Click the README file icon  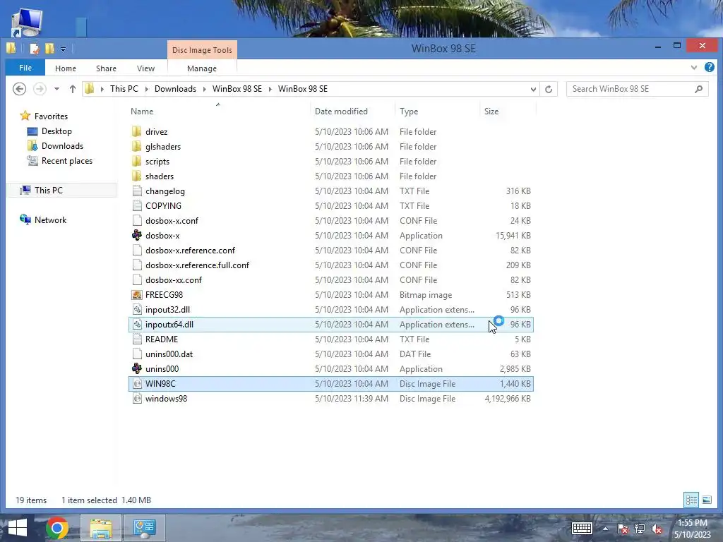click(137, 339)
